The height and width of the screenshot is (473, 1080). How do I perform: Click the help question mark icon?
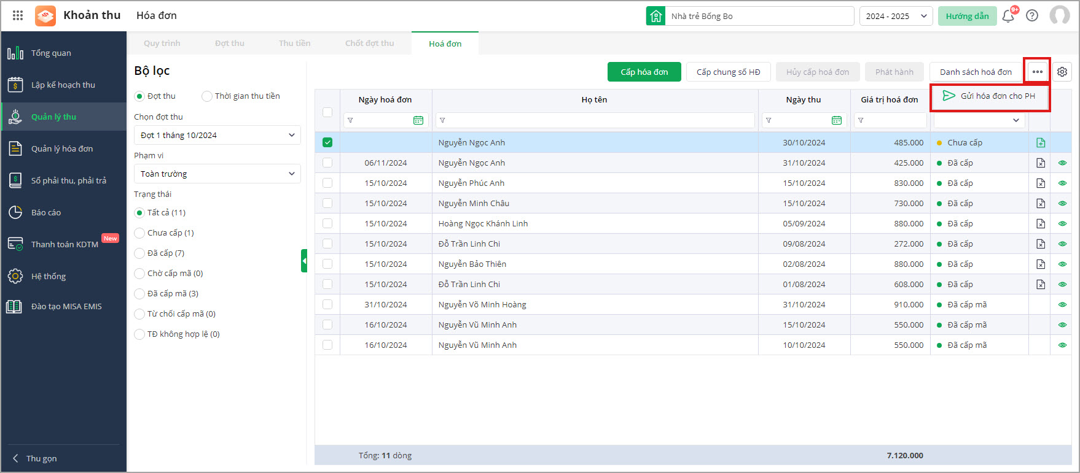coord(1032,16)
